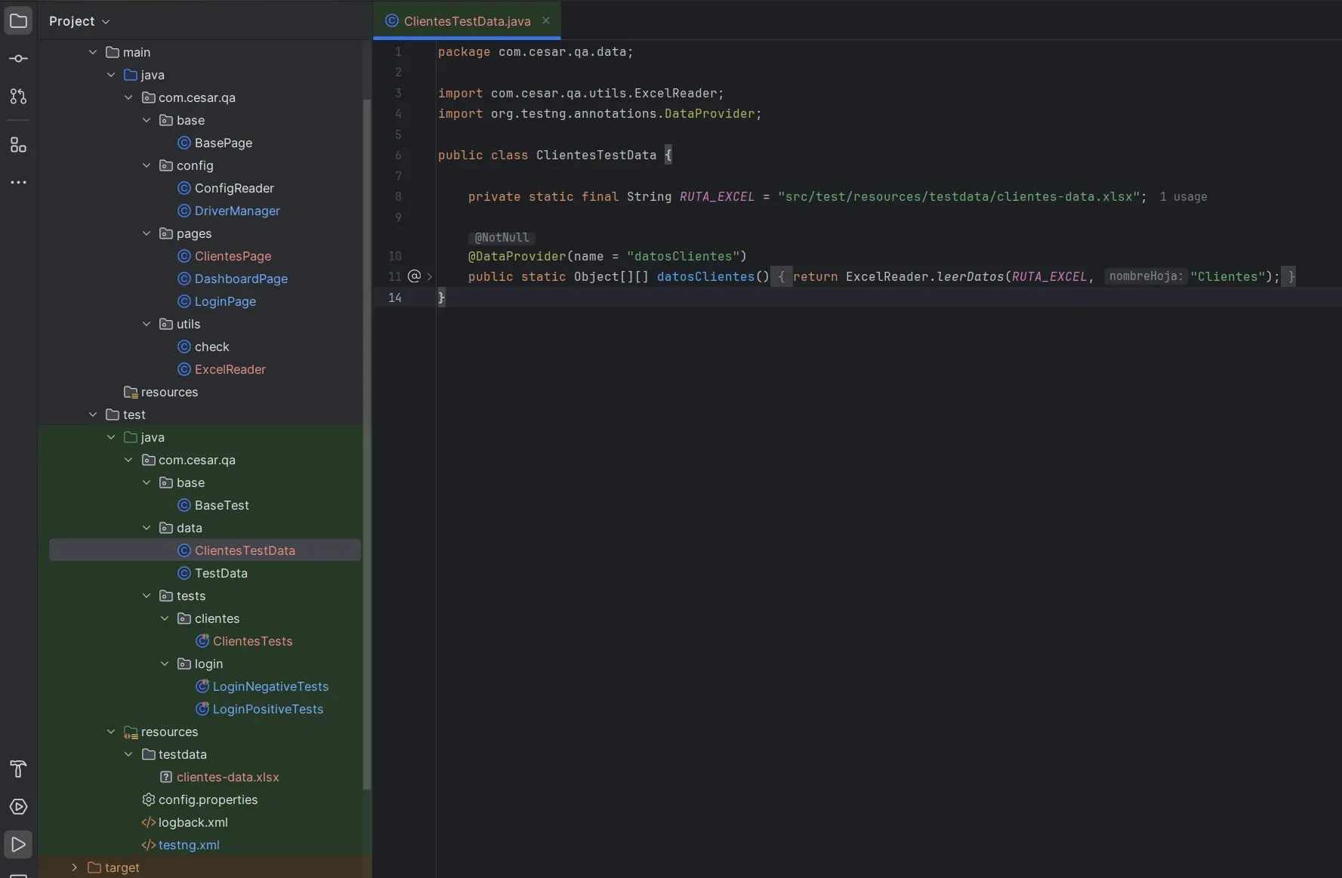Image resolution: width=1342 pixels, height=878 pixels.
Task: Open the Services tool window
Action: pos(18,807)
